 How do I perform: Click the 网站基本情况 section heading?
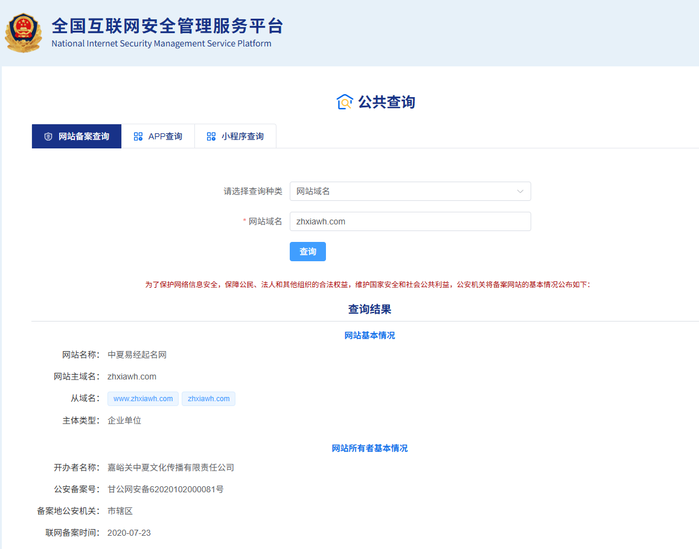coord(369,335)
